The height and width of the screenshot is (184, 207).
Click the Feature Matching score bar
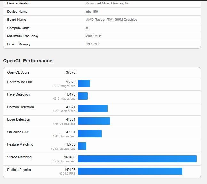[x=82, y=146]
